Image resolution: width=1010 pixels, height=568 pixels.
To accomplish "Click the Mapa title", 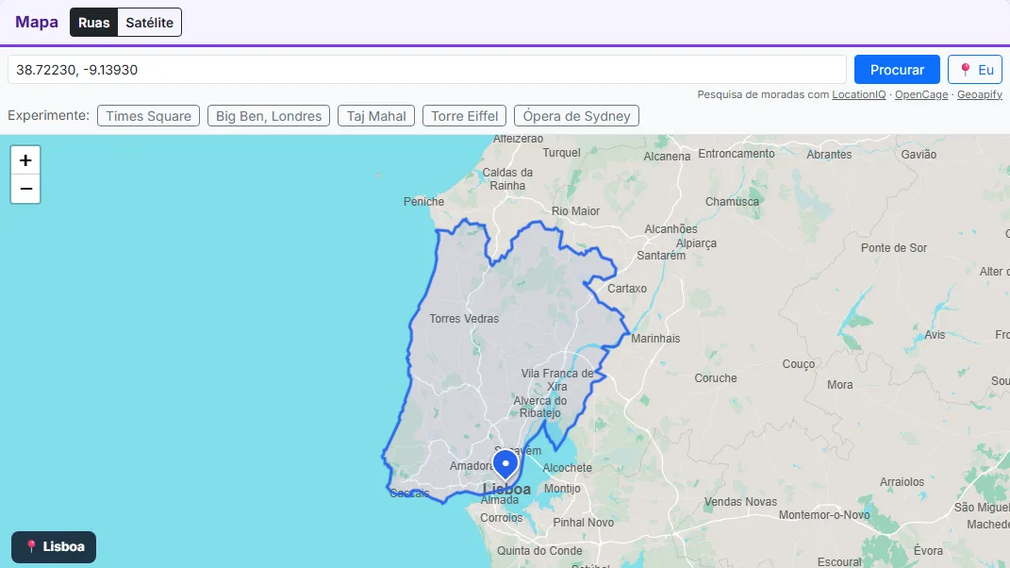I will click(x=37, y=22).
